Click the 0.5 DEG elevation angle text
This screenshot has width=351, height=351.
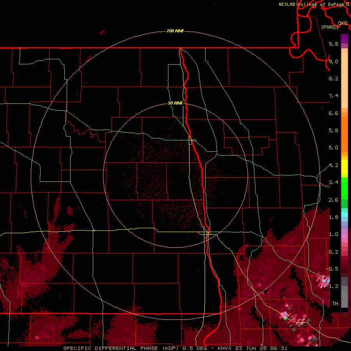(x=195, y=348)
